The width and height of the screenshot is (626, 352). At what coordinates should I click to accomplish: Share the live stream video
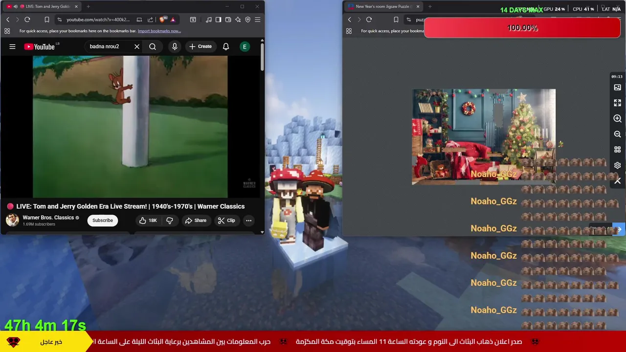coord(196,220)
